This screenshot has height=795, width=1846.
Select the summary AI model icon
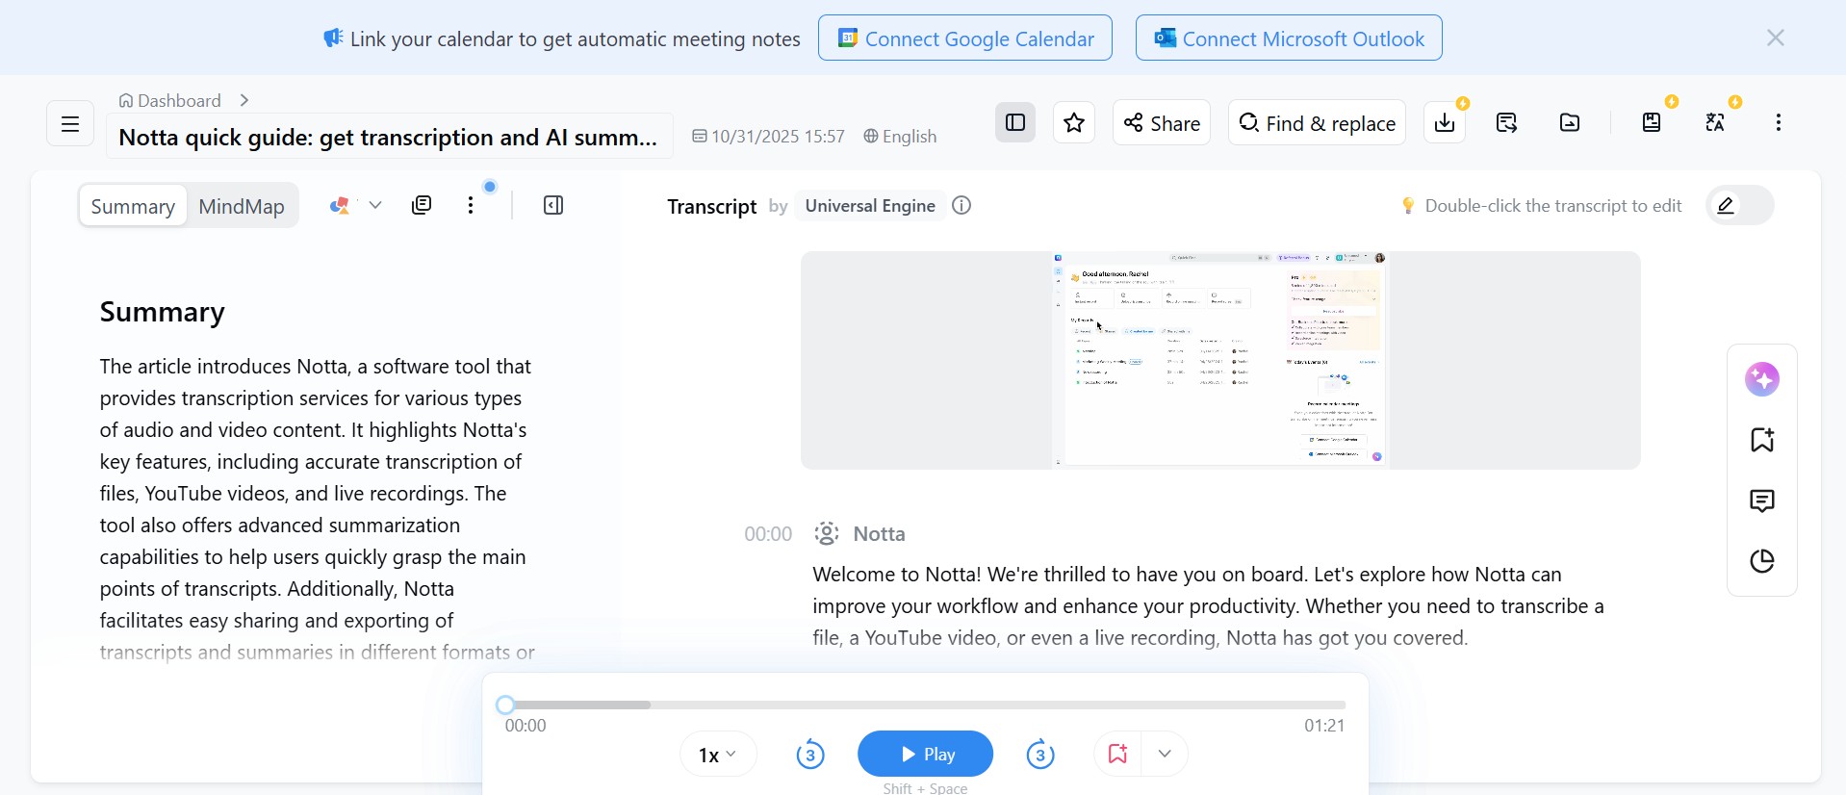(x=339, y=205)
